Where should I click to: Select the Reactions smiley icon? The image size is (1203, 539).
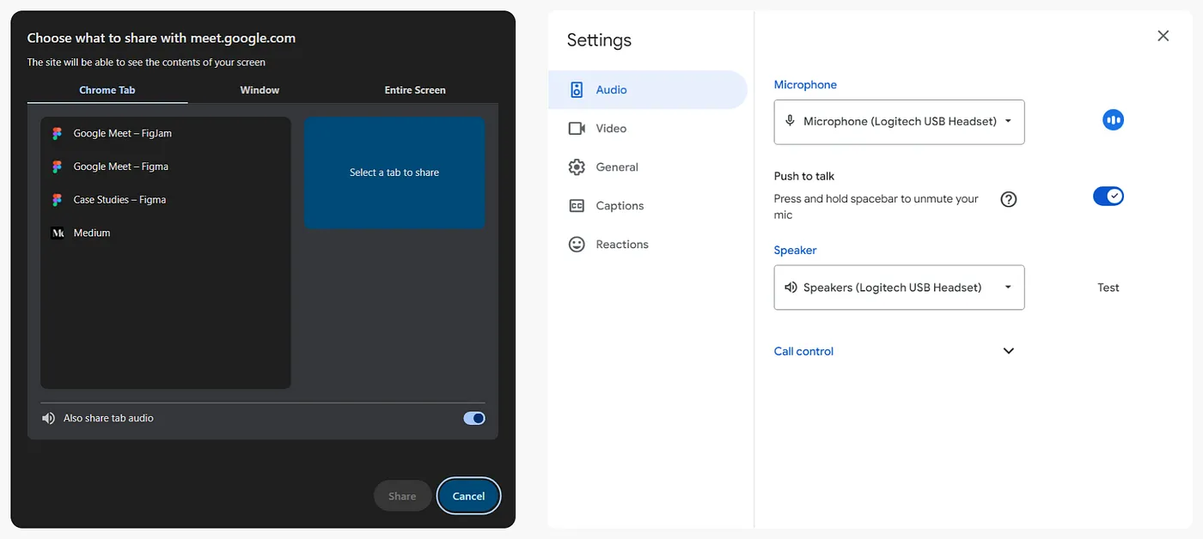click(577, 244)
